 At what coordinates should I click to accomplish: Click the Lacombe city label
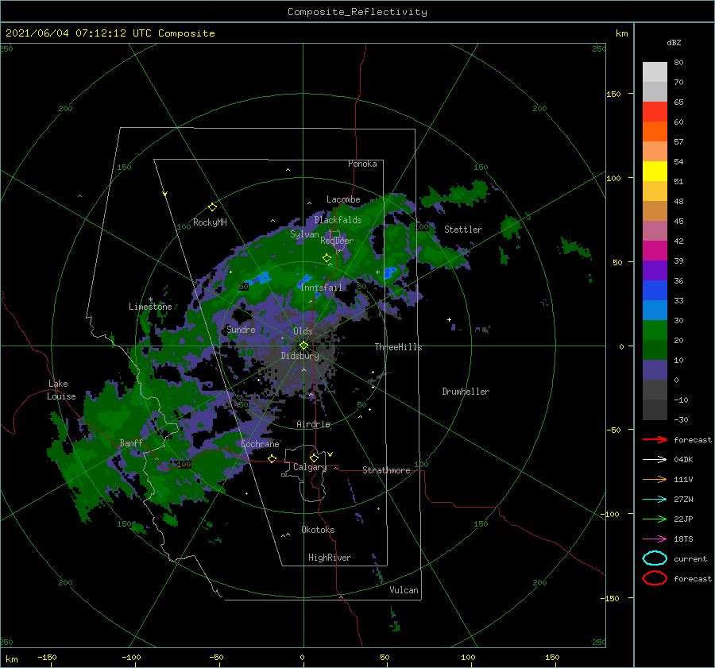pyautogui.click(x=343, y=199)
